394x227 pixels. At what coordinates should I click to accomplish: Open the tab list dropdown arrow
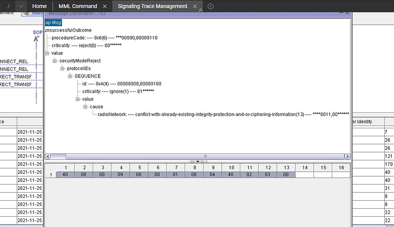point(21,6)
